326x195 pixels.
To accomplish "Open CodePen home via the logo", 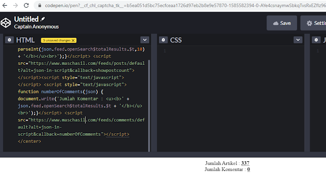I will pos(6,22).
